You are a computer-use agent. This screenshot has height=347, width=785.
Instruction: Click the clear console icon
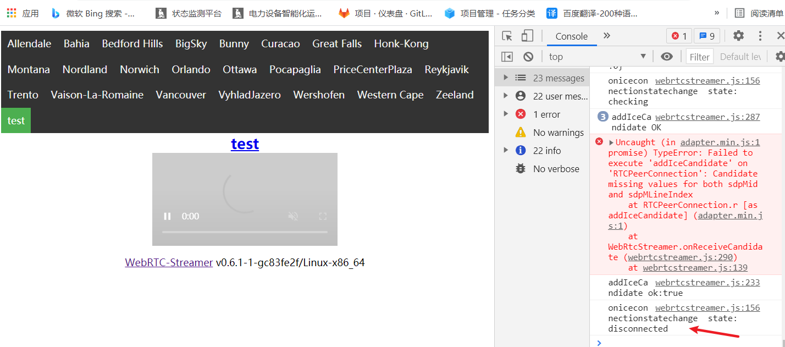pyautogui.click(x=528, y=56)
